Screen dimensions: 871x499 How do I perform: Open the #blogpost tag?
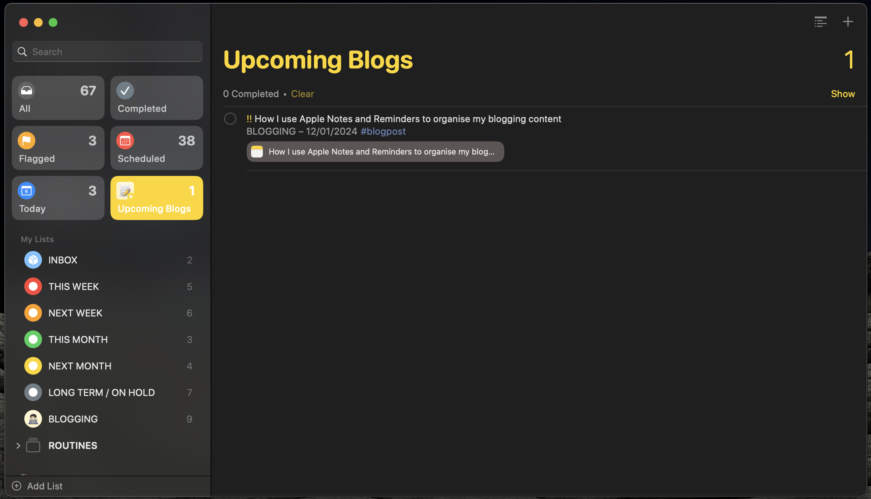pyautogui.click(x=383, y=131)
